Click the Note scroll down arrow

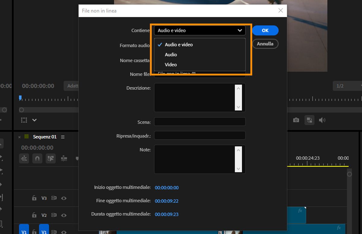(x=238, y=168)
